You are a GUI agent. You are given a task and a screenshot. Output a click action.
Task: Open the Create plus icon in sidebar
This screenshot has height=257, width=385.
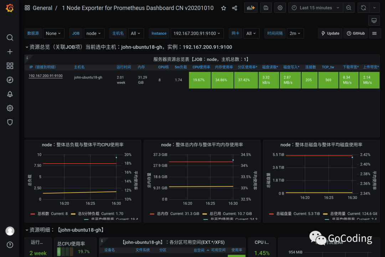coord(10,52)
